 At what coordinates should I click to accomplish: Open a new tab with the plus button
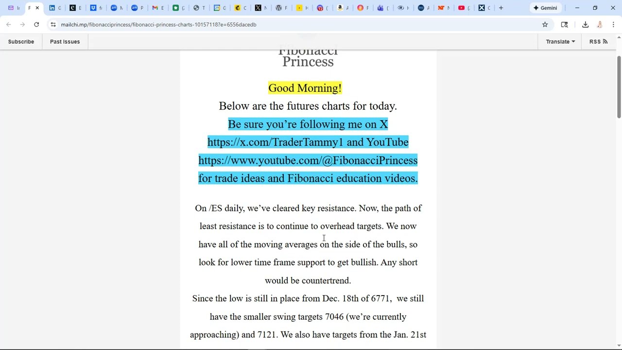click(x=501, y=8)
